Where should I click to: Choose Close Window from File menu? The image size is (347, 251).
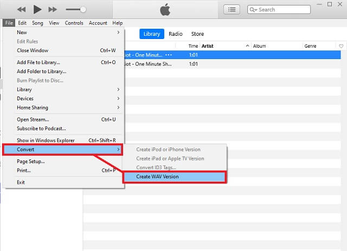point(64,50)
